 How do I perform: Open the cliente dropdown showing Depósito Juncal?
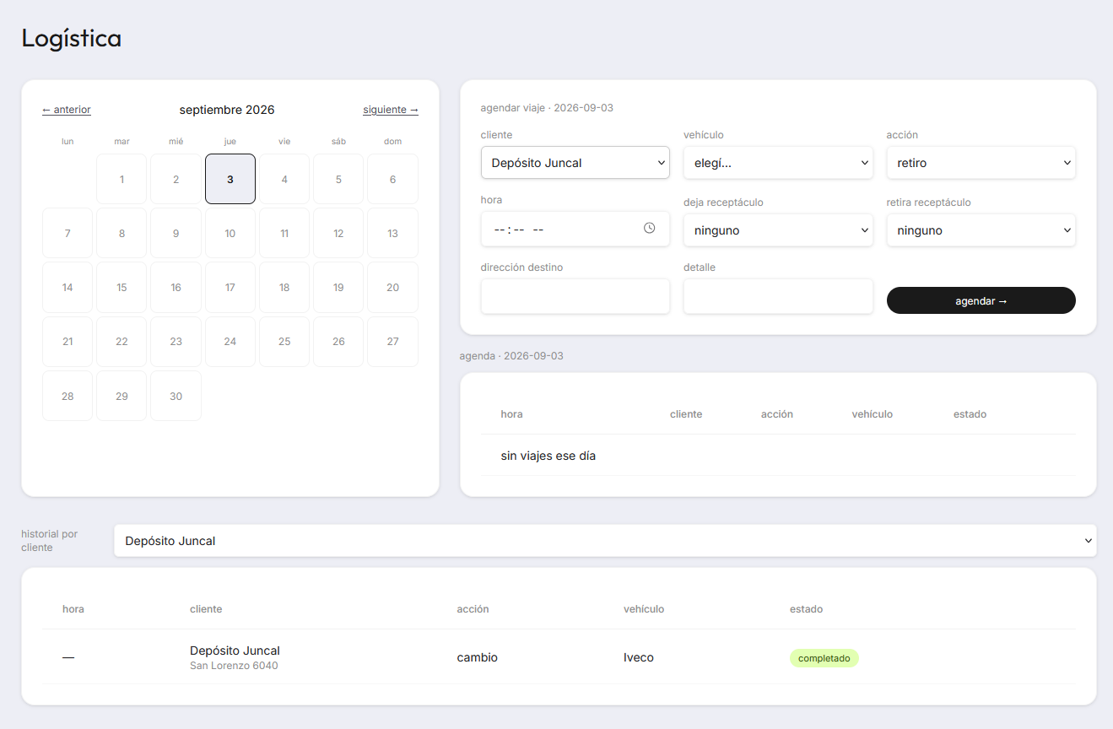click(x=575, y=163)
